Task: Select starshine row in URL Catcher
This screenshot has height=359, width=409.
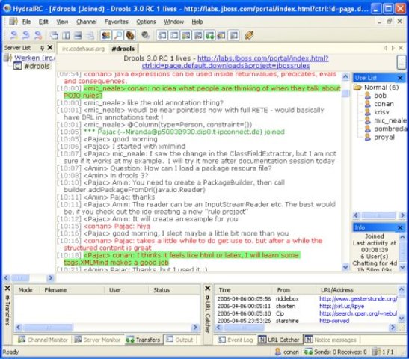Action: (x=307, y=321)
